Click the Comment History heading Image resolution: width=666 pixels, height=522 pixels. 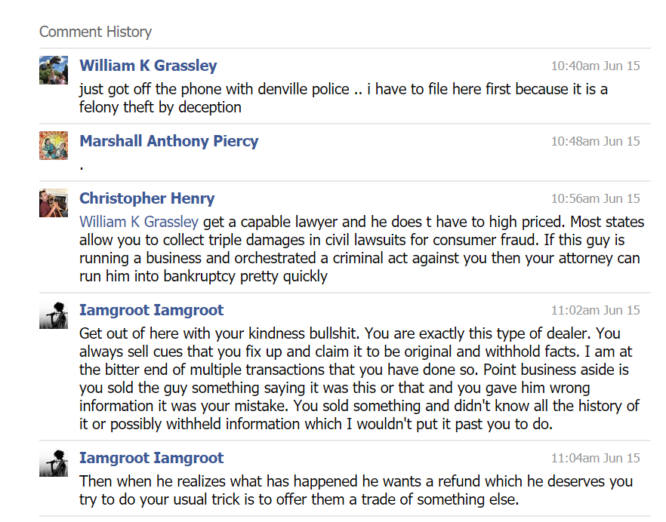95,32
